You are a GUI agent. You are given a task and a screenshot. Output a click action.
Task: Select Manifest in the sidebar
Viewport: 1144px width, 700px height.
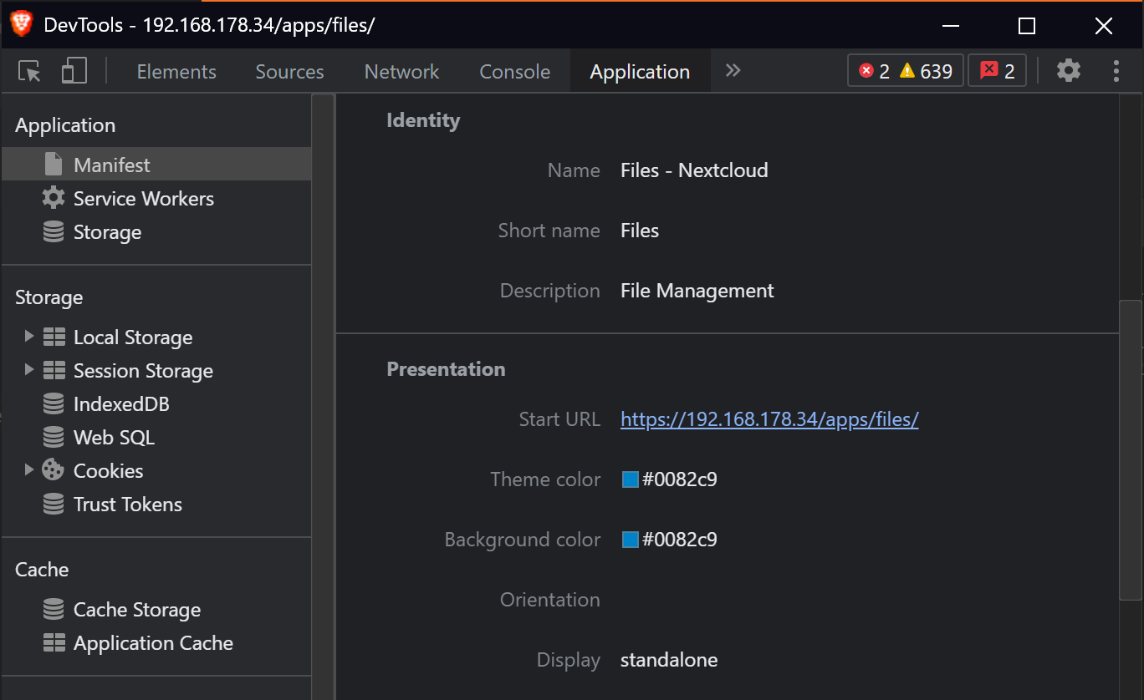156,165
